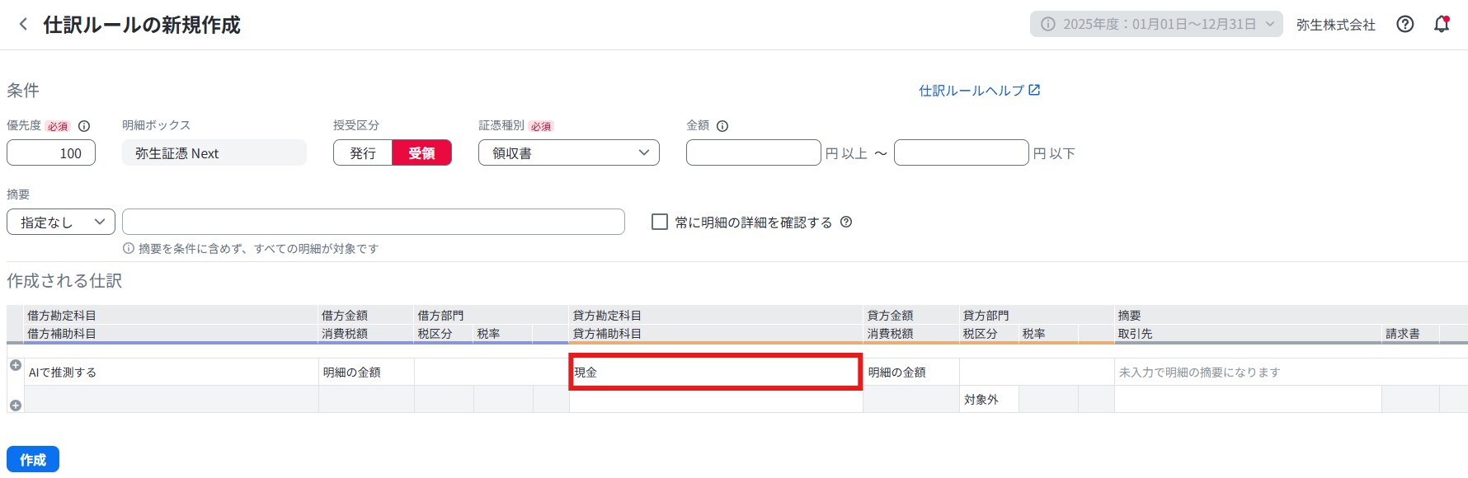This screenshot has height=478, width=1468.
Task: Open the help question mark icon in header
Action: 1405,25
